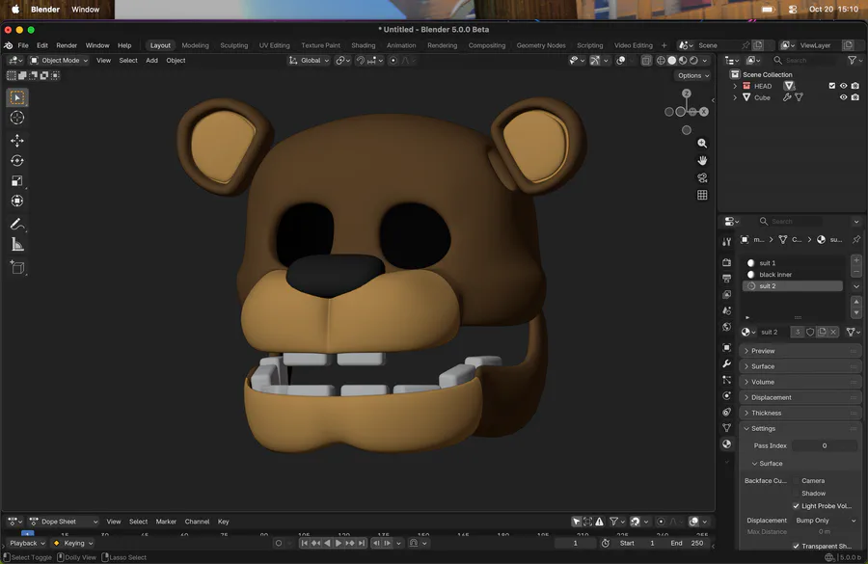This screenshot has width=868, height=564.
Task: Open the viewport Add menu
Action: 151,61
